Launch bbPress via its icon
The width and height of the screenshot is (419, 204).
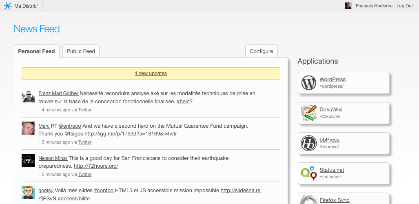(309, 143)
